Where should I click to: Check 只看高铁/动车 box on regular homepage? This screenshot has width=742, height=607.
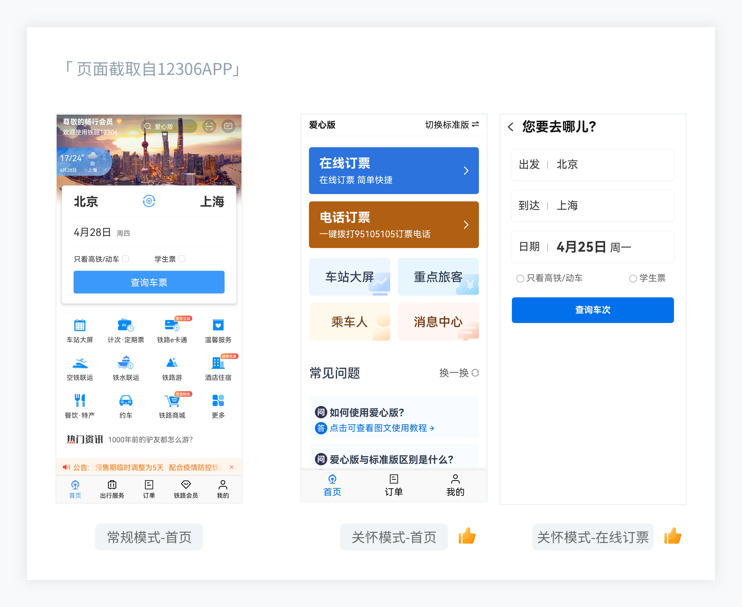125,259
